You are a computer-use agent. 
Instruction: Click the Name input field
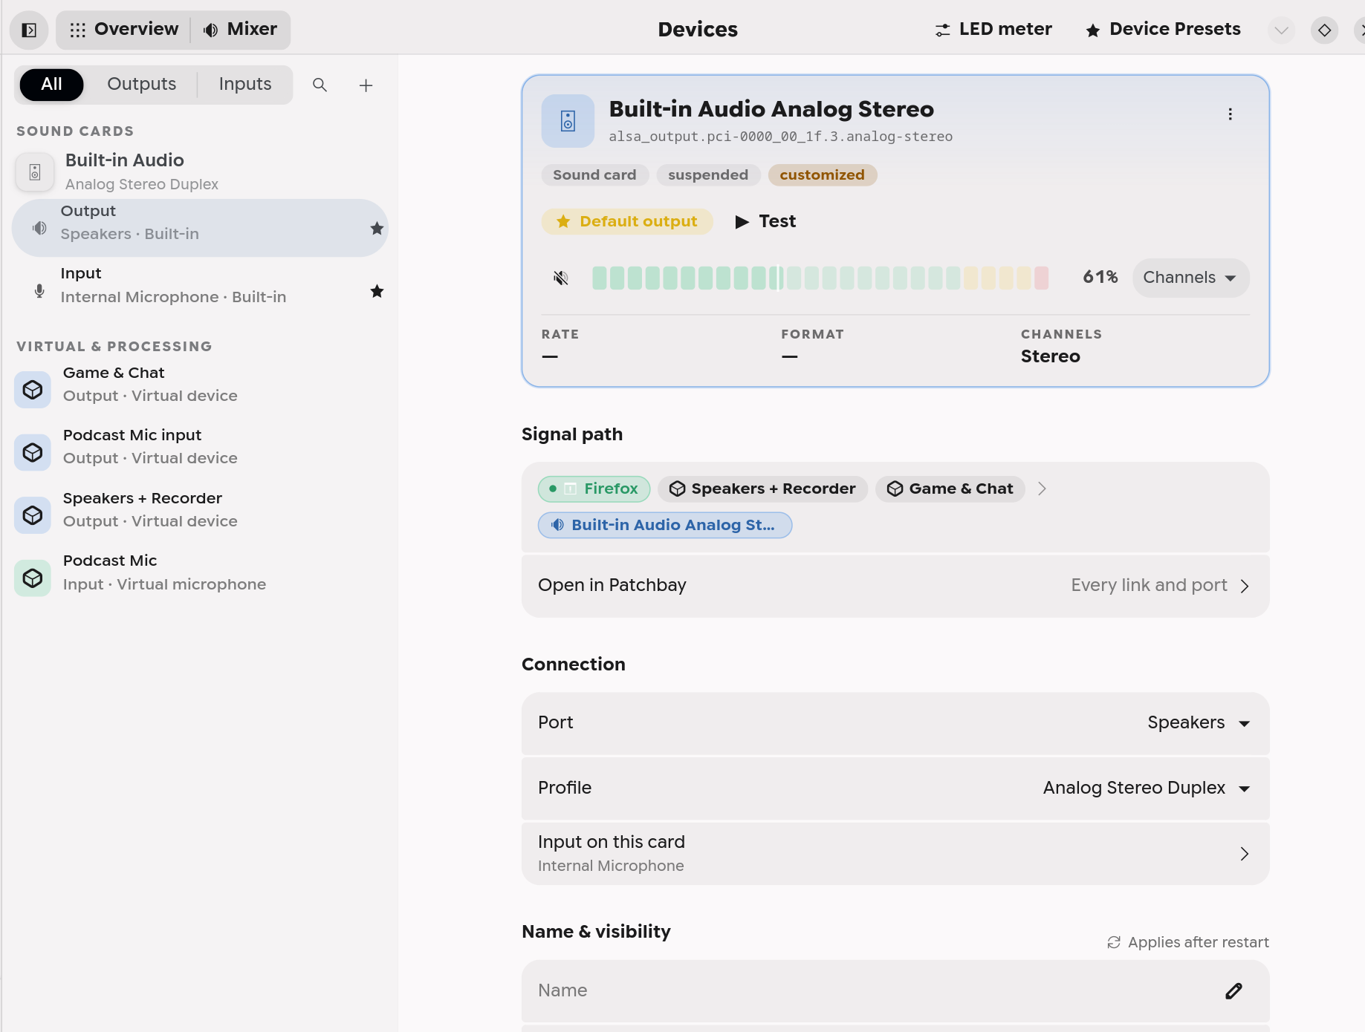(895, 991)
